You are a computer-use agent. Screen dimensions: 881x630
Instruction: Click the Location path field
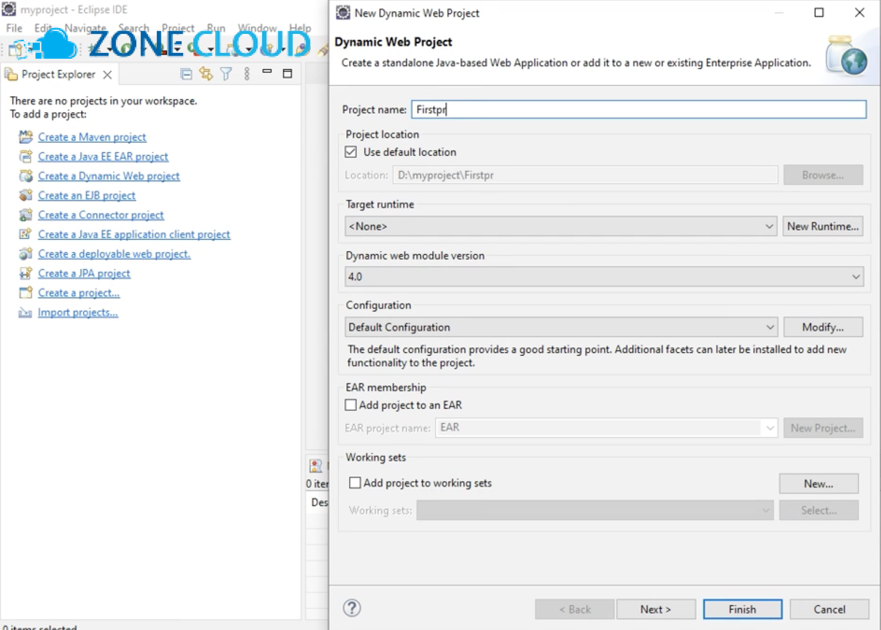(585, 175)
